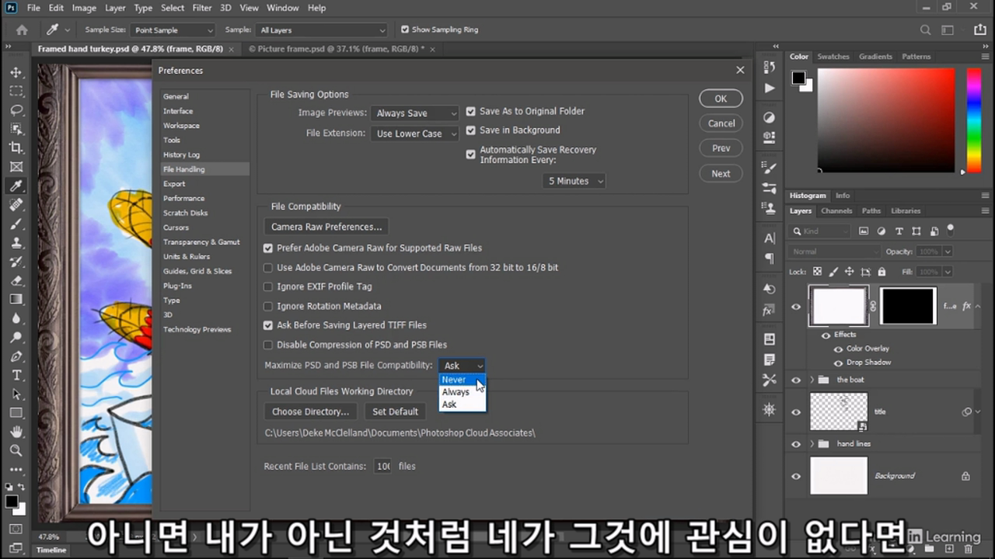The height and width of the screenshot is (559, 995).
Task: Click the Share icon at top right
Action: tap(979, 30)
